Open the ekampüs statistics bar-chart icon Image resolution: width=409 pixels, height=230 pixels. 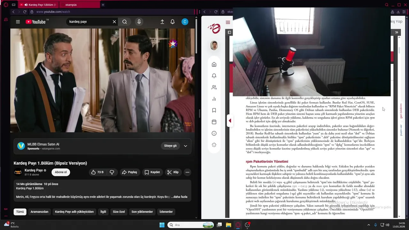coord(214,99)
